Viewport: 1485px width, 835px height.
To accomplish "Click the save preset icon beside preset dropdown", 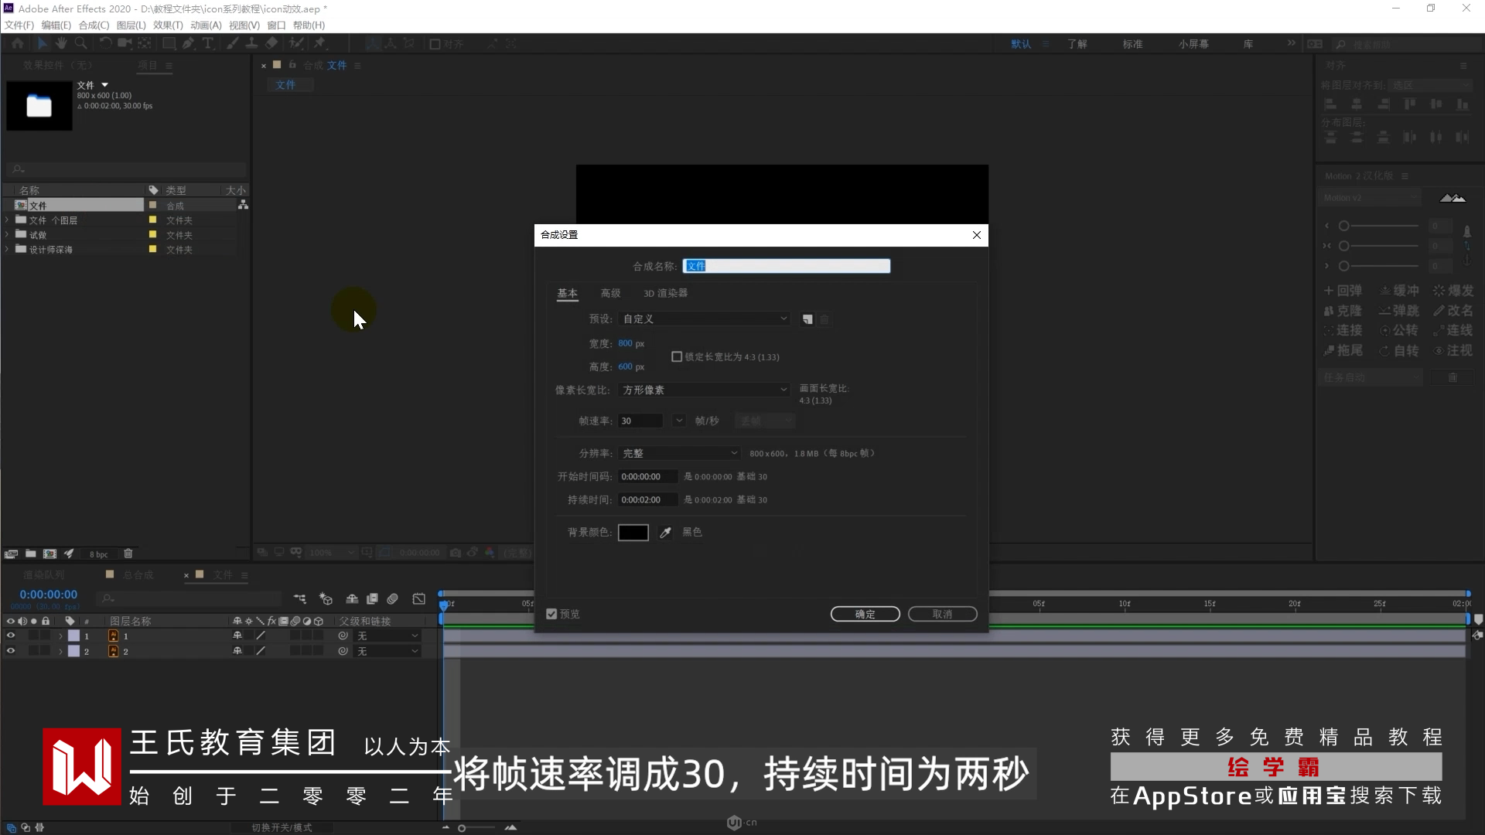I will click(x=807, y=319).
